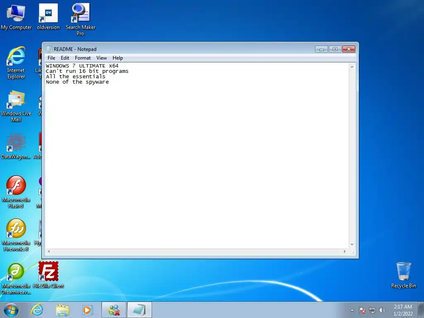Image resolution: width=424 pixels, height=318 pixels.
Task: Launch Macromedia Flash 8 shortcut
Action: tap(16, 192)
